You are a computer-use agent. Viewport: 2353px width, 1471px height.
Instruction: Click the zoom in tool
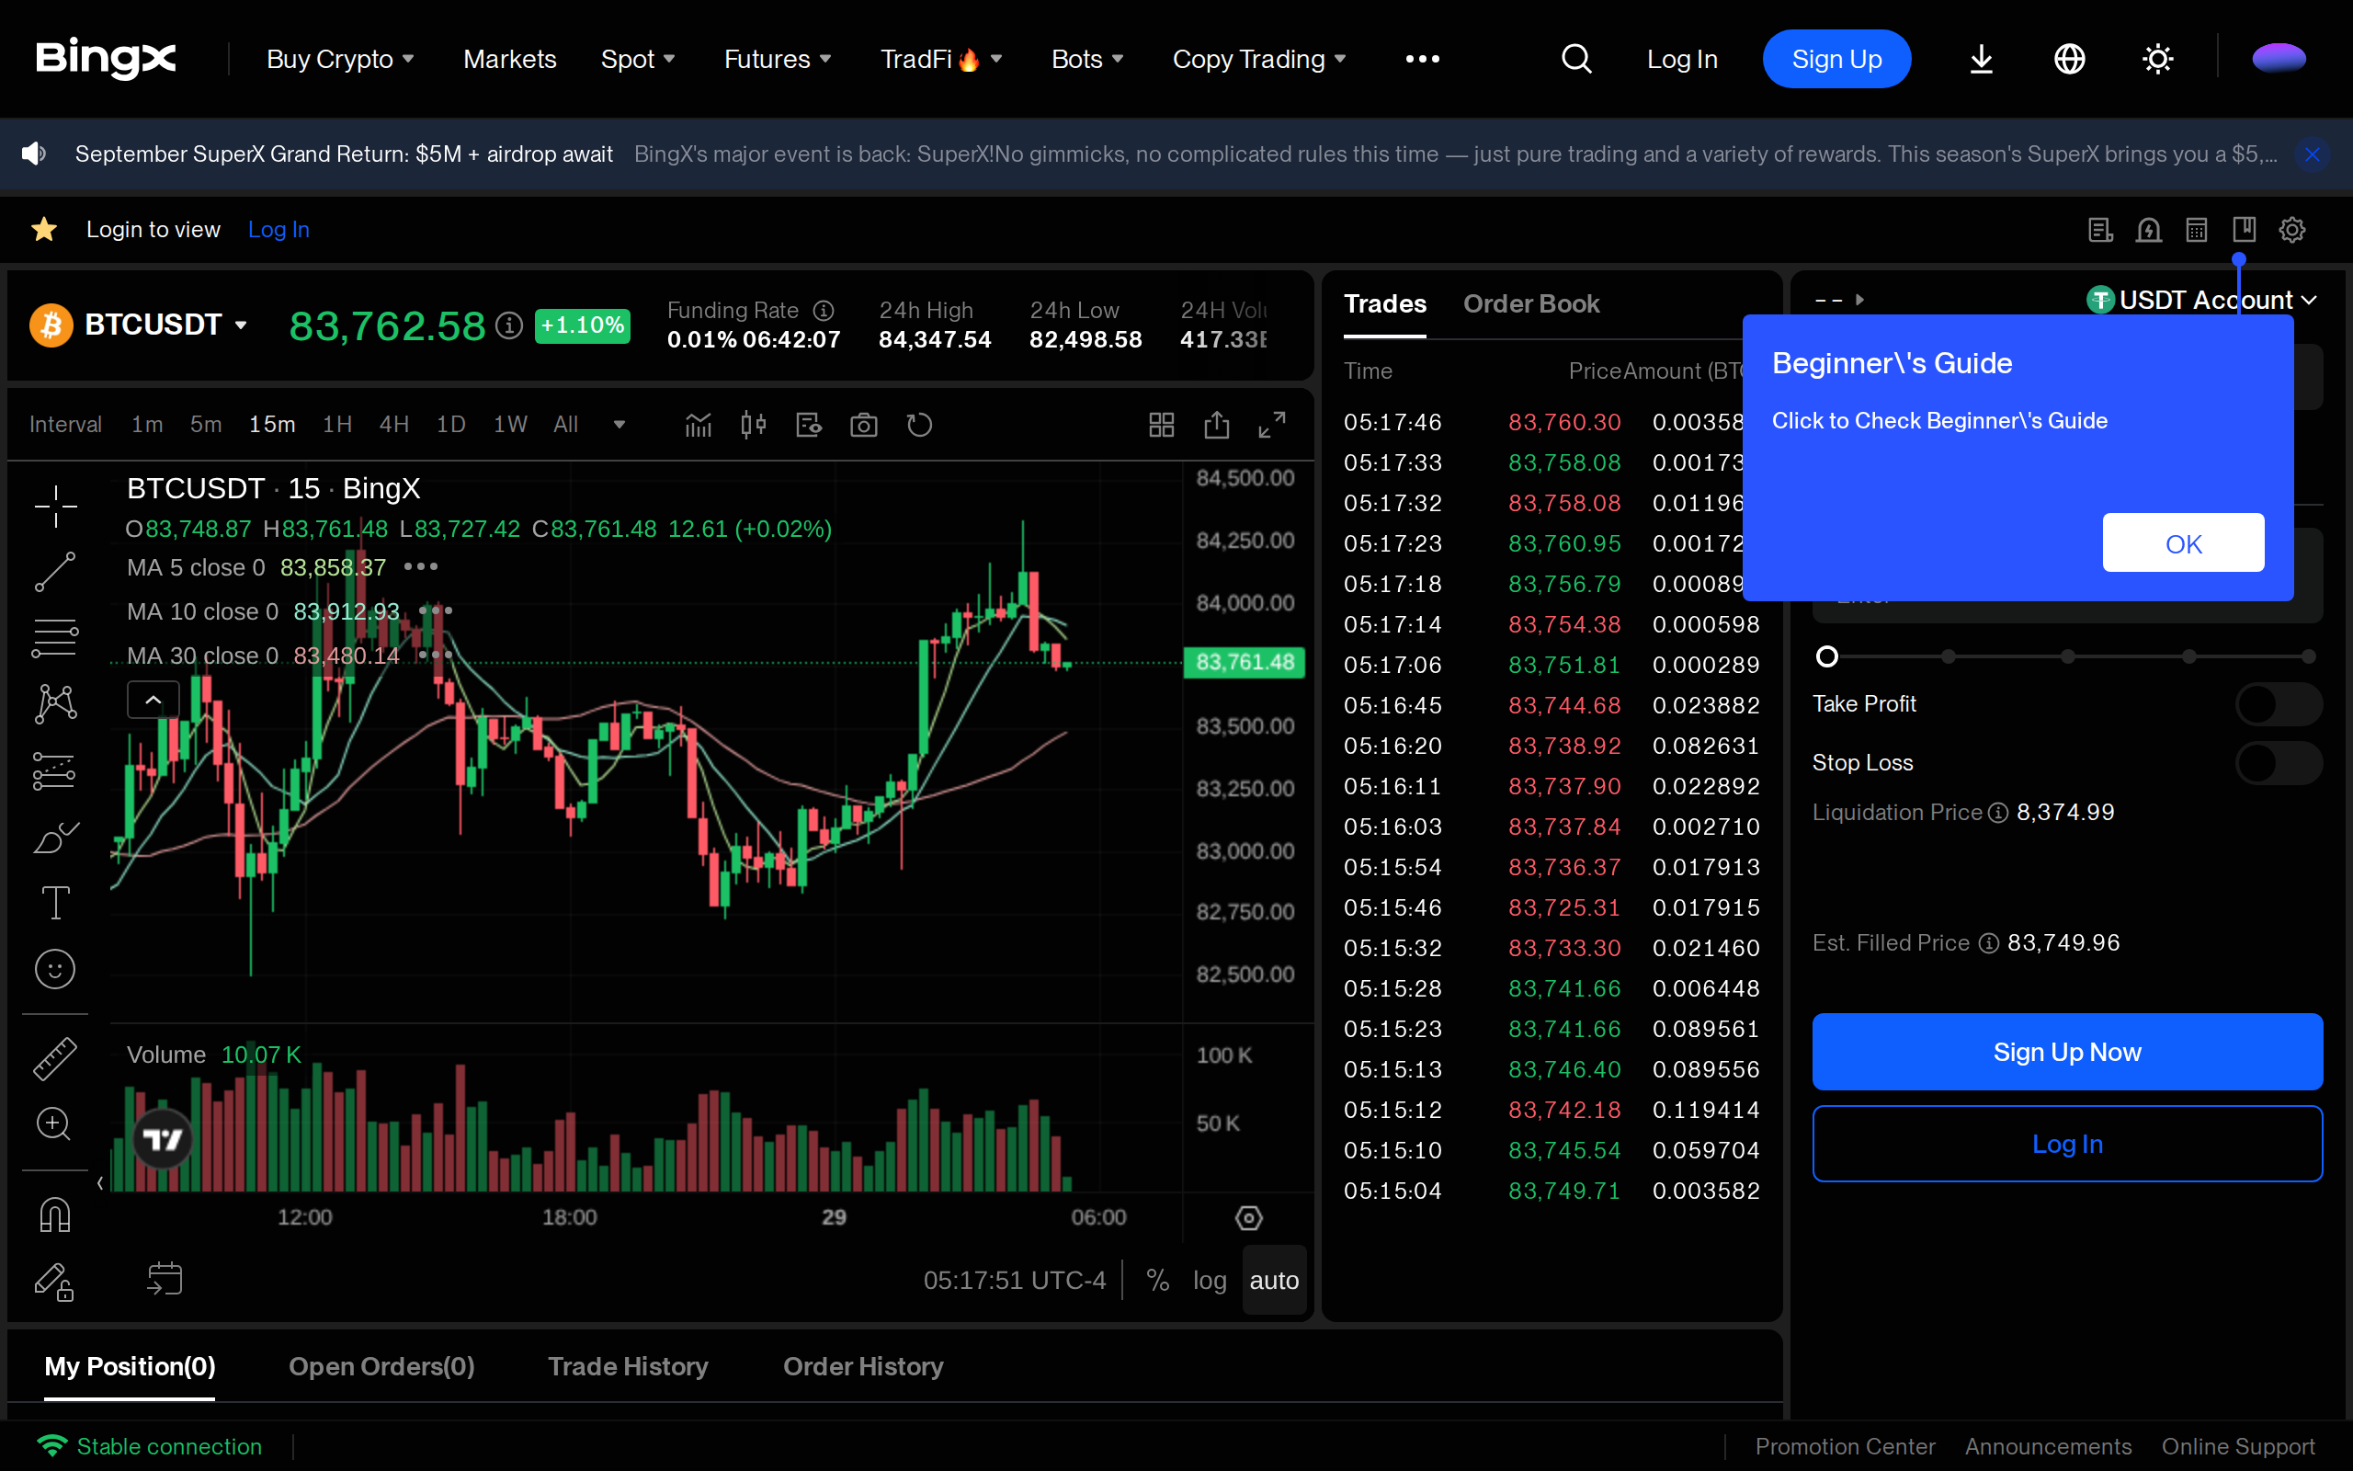point(53,1123)
